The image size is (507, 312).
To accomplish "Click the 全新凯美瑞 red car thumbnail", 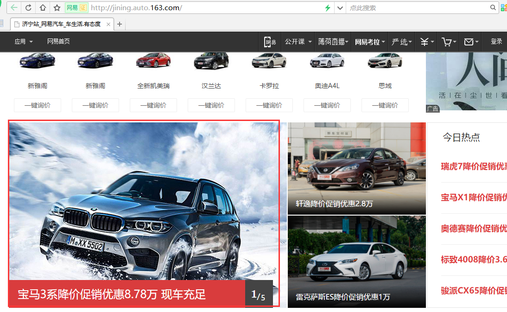I will point(153,61).
